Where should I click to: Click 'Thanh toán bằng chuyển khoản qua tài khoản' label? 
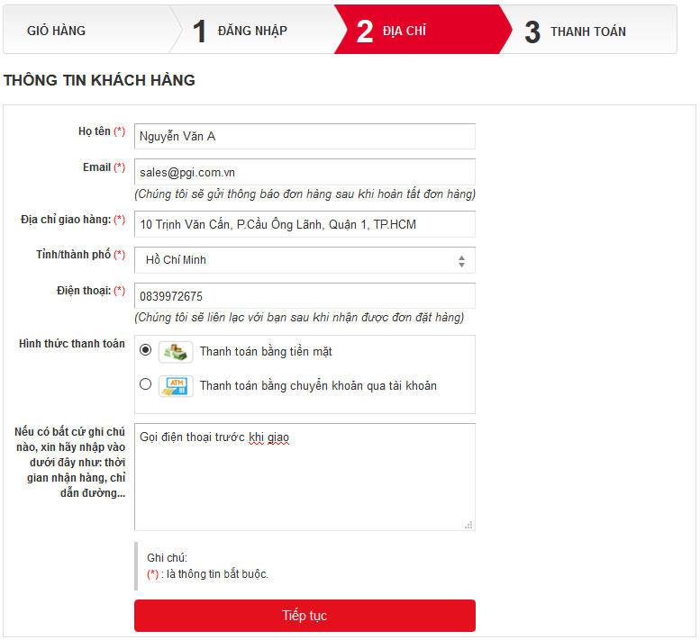click(x=318, y=386)
